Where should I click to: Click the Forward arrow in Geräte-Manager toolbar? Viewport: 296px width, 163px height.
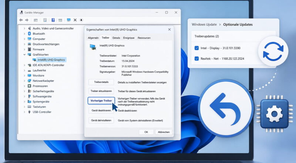(27, 20)
